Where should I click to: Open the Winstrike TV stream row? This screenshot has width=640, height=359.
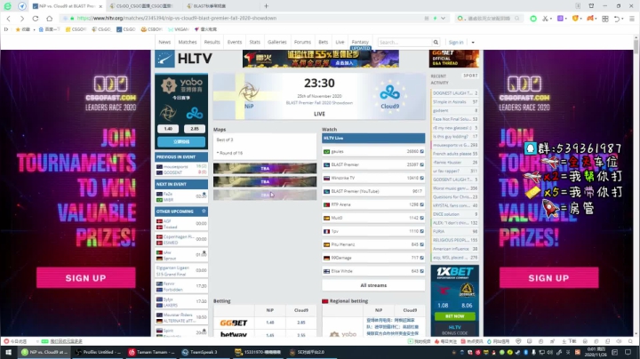[x=373, y=178]
